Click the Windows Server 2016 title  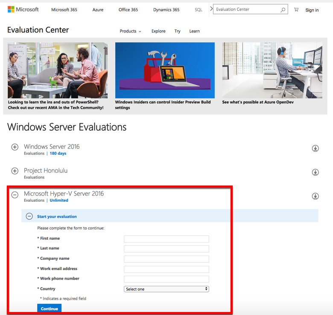pyautogui.click(x=52, y=147)
